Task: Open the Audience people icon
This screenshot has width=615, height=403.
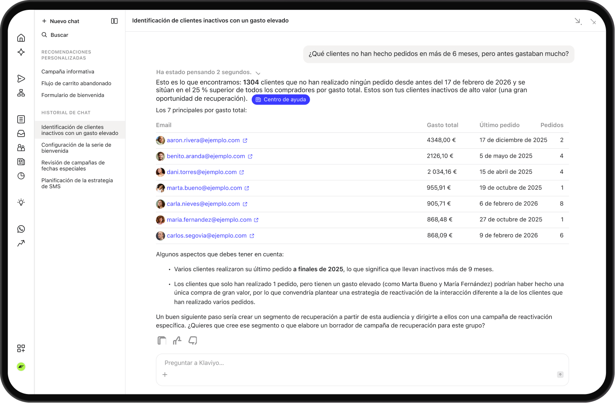Action: coord(21,148)
